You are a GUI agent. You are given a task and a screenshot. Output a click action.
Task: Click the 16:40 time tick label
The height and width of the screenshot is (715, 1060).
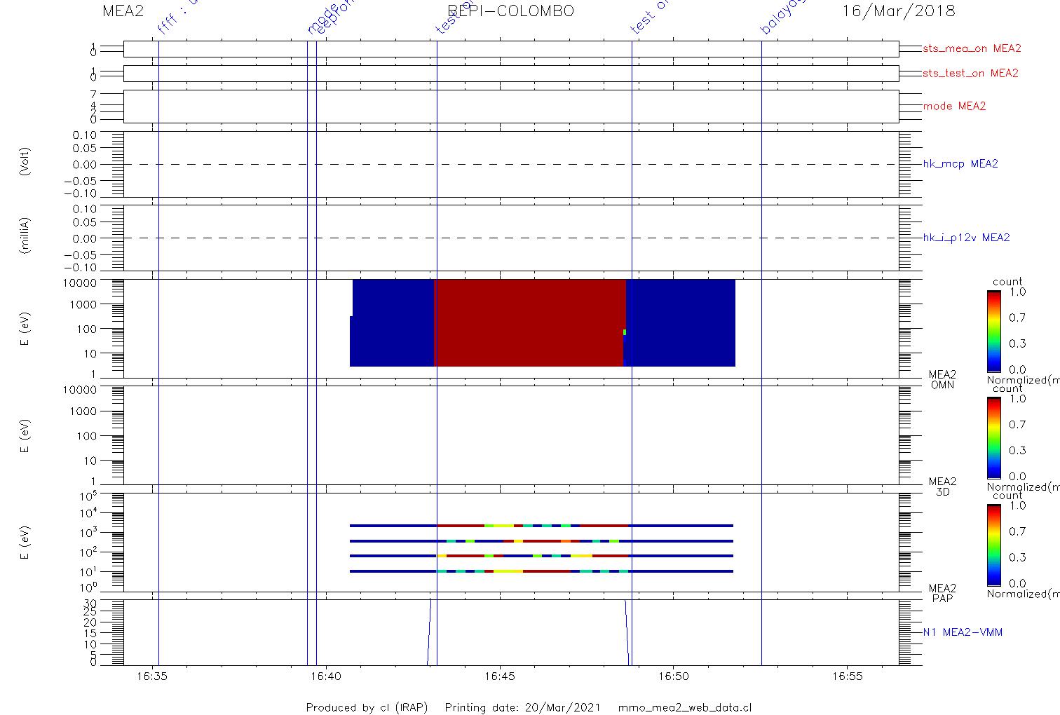click(325, 676)
